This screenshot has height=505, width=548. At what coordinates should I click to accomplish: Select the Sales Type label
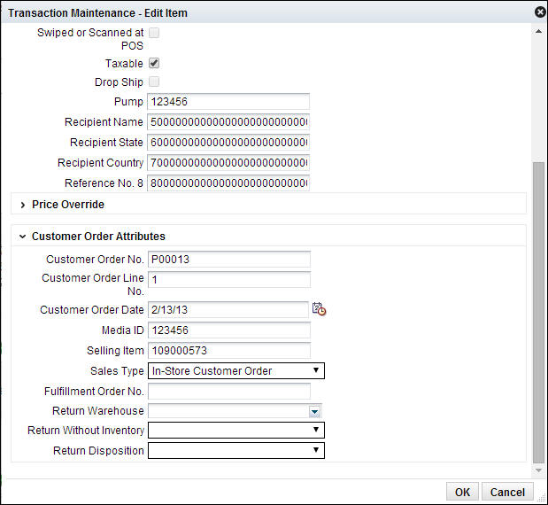[117, 370]
